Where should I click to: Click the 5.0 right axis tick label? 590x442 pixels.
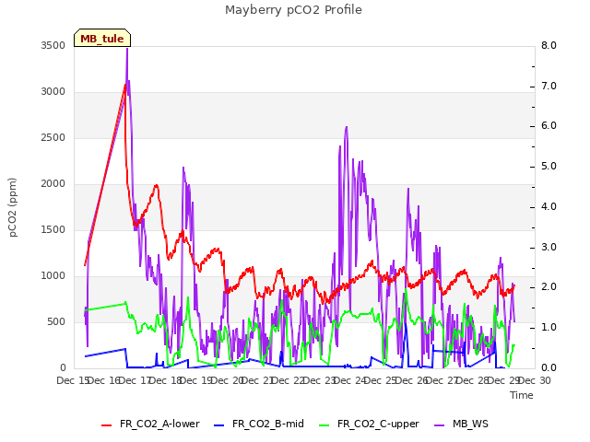tap(549, 167)
